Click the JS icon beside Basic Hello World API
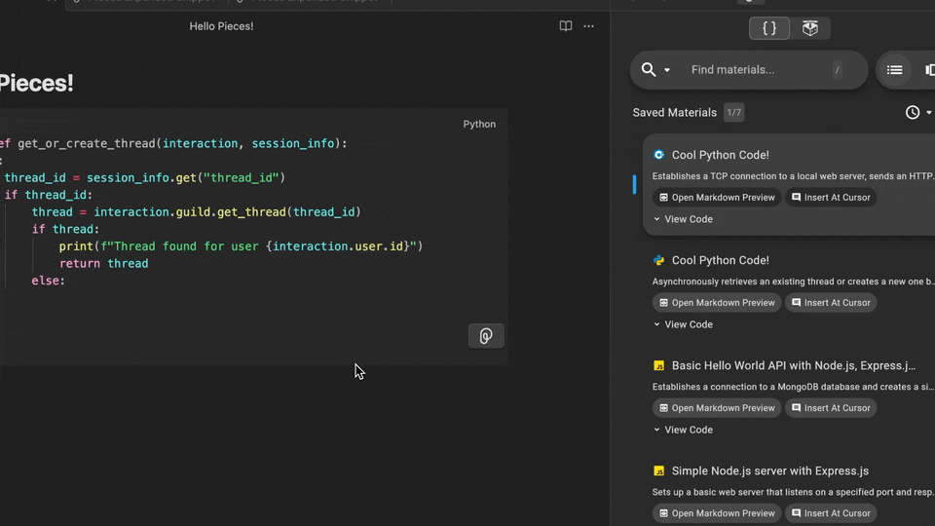 659,365
